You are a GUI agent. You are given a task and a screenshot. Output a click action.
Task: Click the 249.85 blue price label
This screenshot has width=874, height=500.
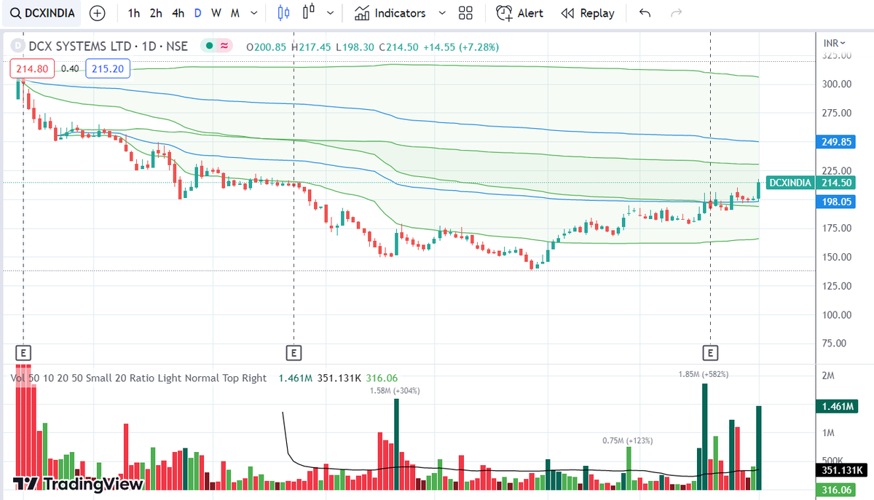(x=837, y=142)
